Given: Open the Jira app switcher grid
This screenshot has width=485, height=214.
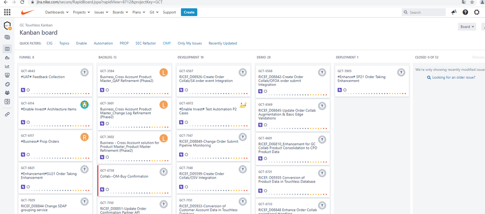Looking at the screenshot, I should coord(7,12).
